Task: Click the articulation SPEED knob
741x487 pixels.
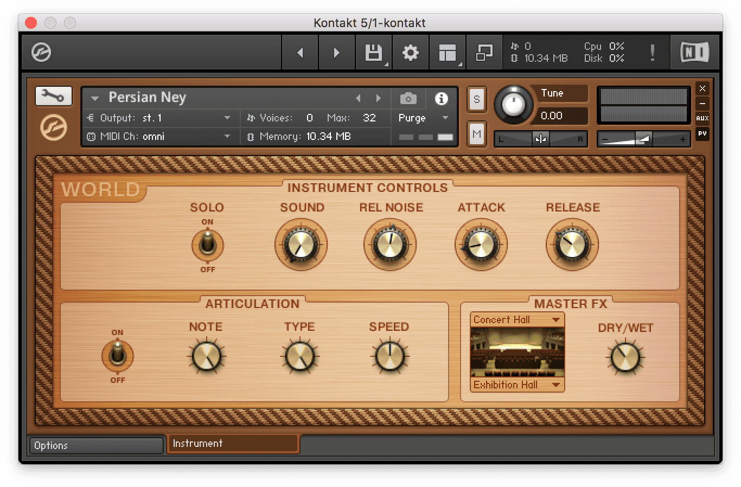Action: point(389,356)
